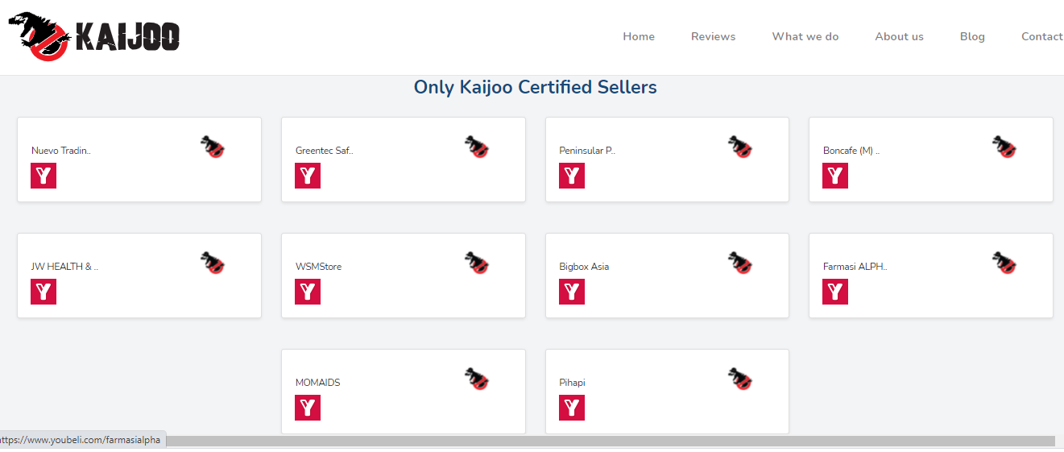Click the horizontal scrollbar at page bottom
This screenshot has height=452, width=1064.
point(610,441)
